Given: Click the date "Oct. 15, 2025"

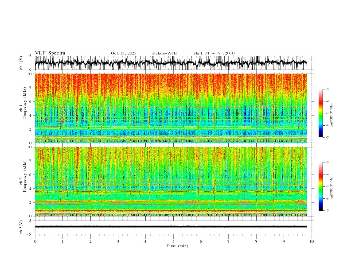Looking at the screenshot, I should [x=124, y=53].
